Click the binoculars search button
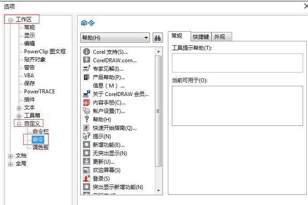This screenshot has height=205, width=308. click(158, 37)
